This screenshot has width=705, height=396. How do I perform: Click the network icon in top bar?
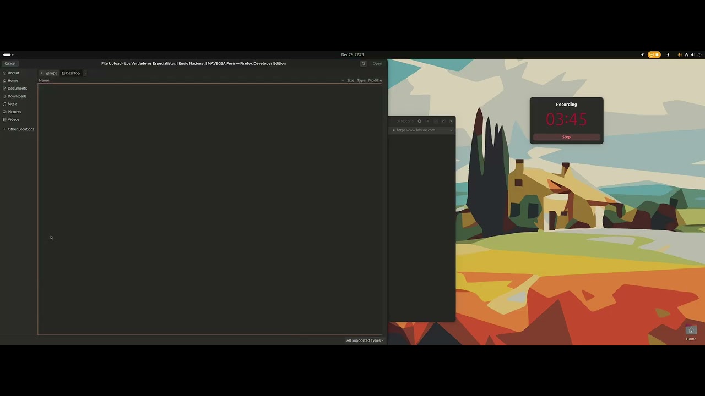[686, 54]
